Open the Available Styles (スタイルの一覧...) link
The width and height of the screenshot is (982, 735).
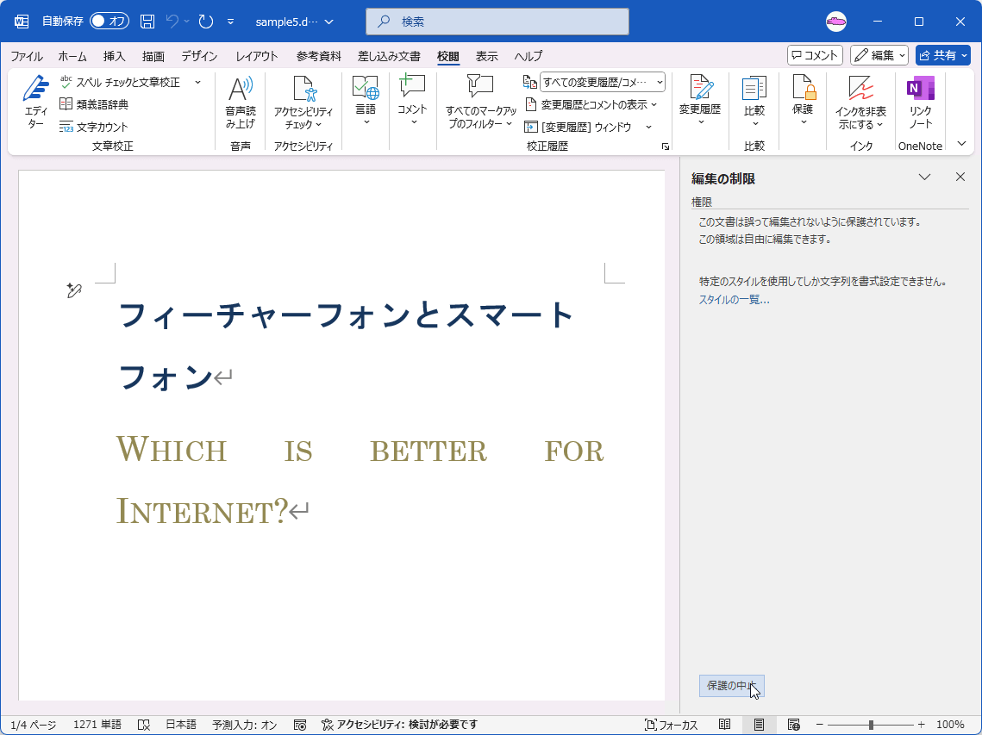[x=734, y=299]
